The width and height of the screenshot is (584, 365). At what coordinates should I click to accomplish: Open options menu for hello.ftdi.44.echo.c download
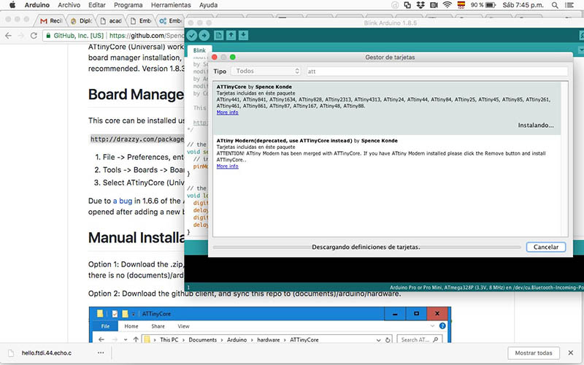[x=101, y=353]
